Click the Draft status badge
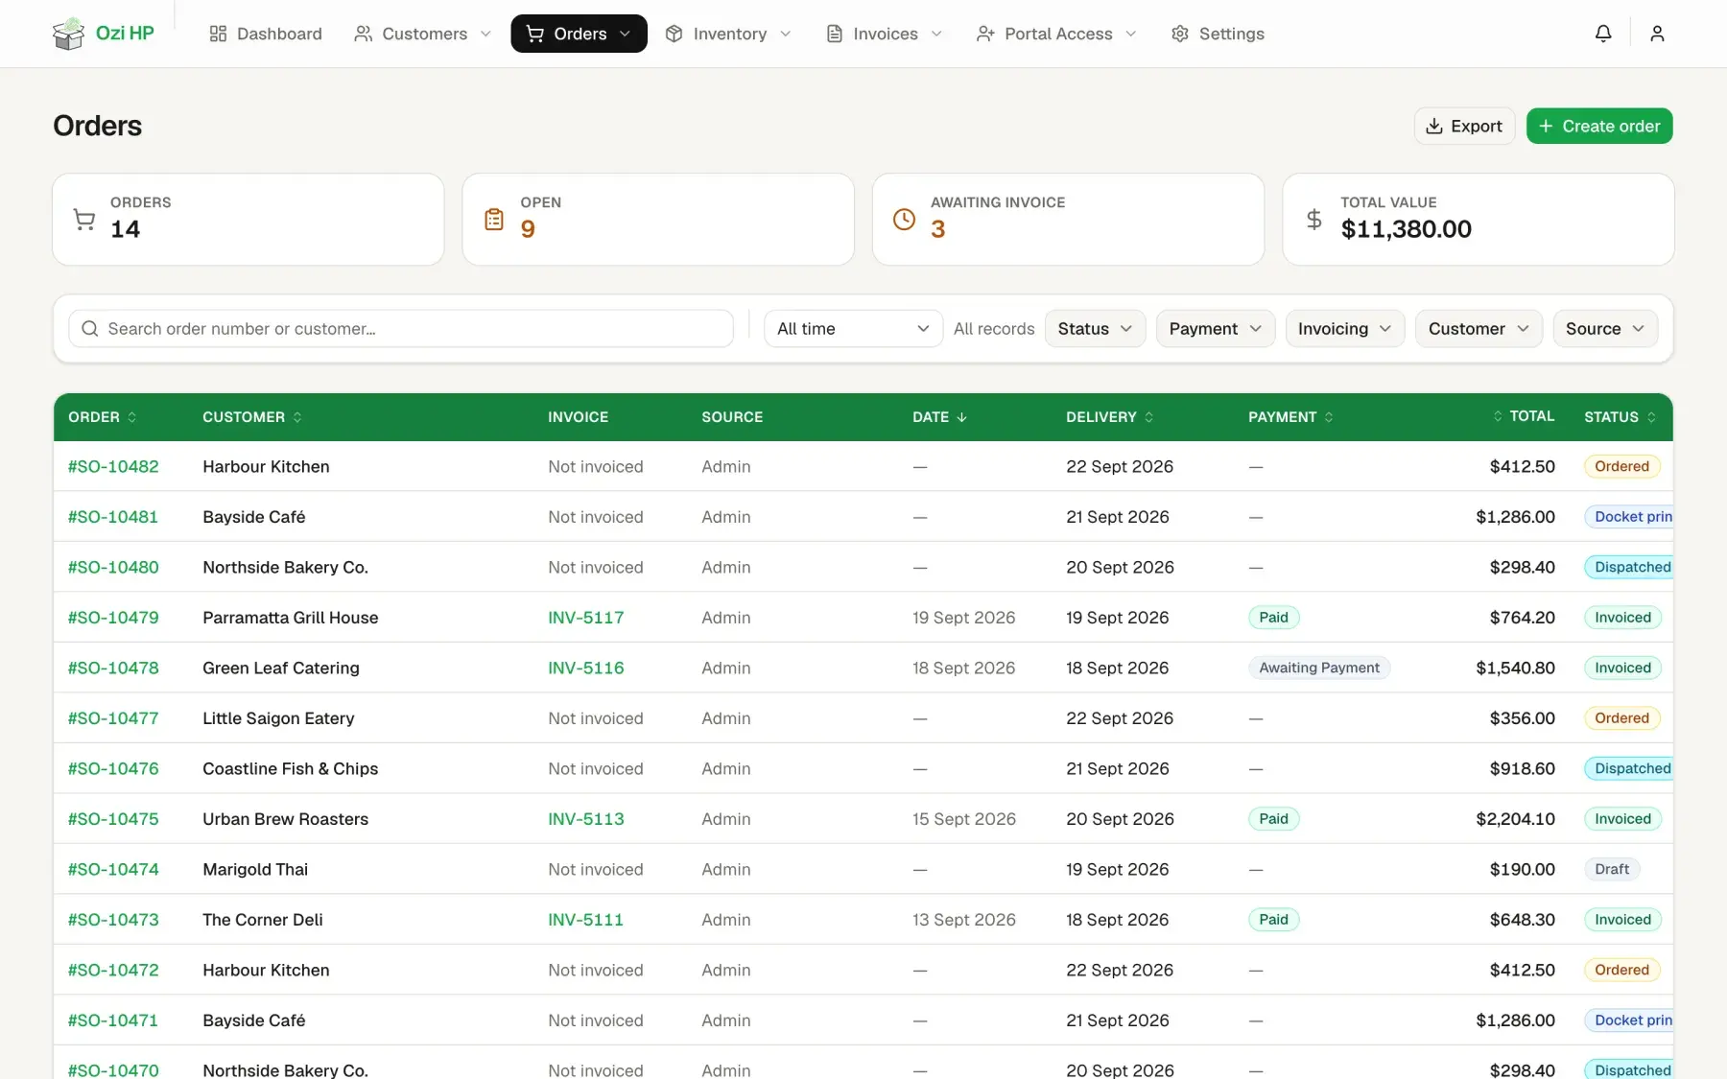 click(1612, 869)
